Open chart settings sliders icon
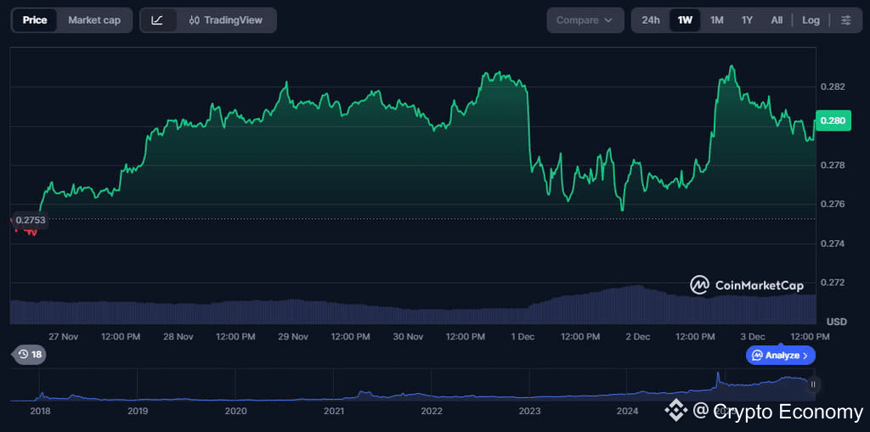The height and width of the screenshot is (432, 870). 845,20
